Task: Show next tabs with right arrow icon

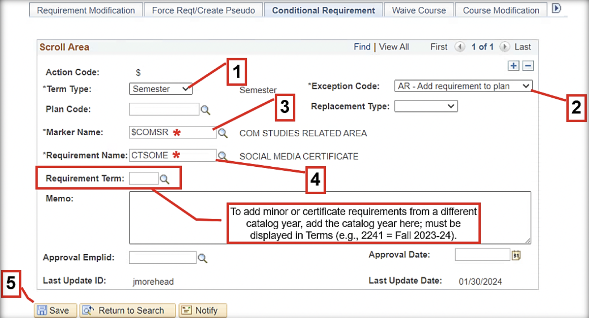Action: point(556,9)
